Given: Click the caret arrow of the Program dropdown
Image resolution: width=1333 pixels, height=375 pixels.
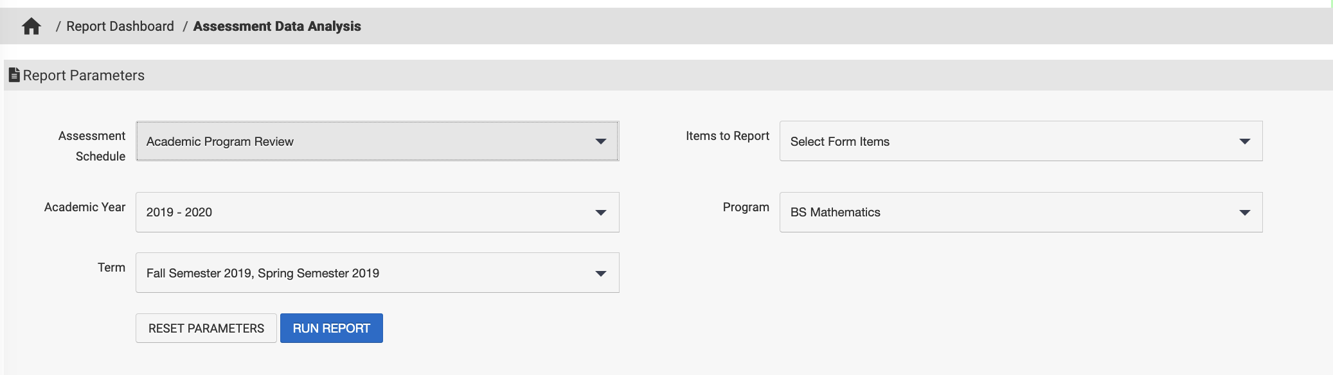Looking at the screenshot, I should tap(1245, 213).
